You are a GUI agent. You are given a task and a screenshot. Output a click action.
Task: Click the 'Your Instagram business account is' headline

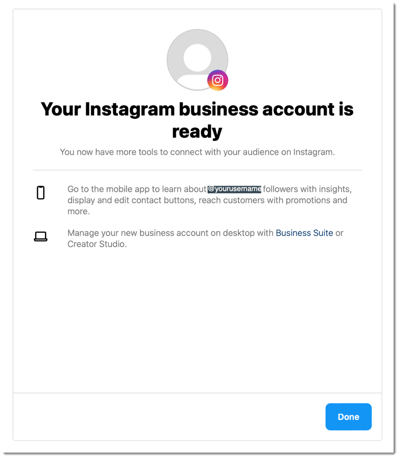[x=197, y=109]
